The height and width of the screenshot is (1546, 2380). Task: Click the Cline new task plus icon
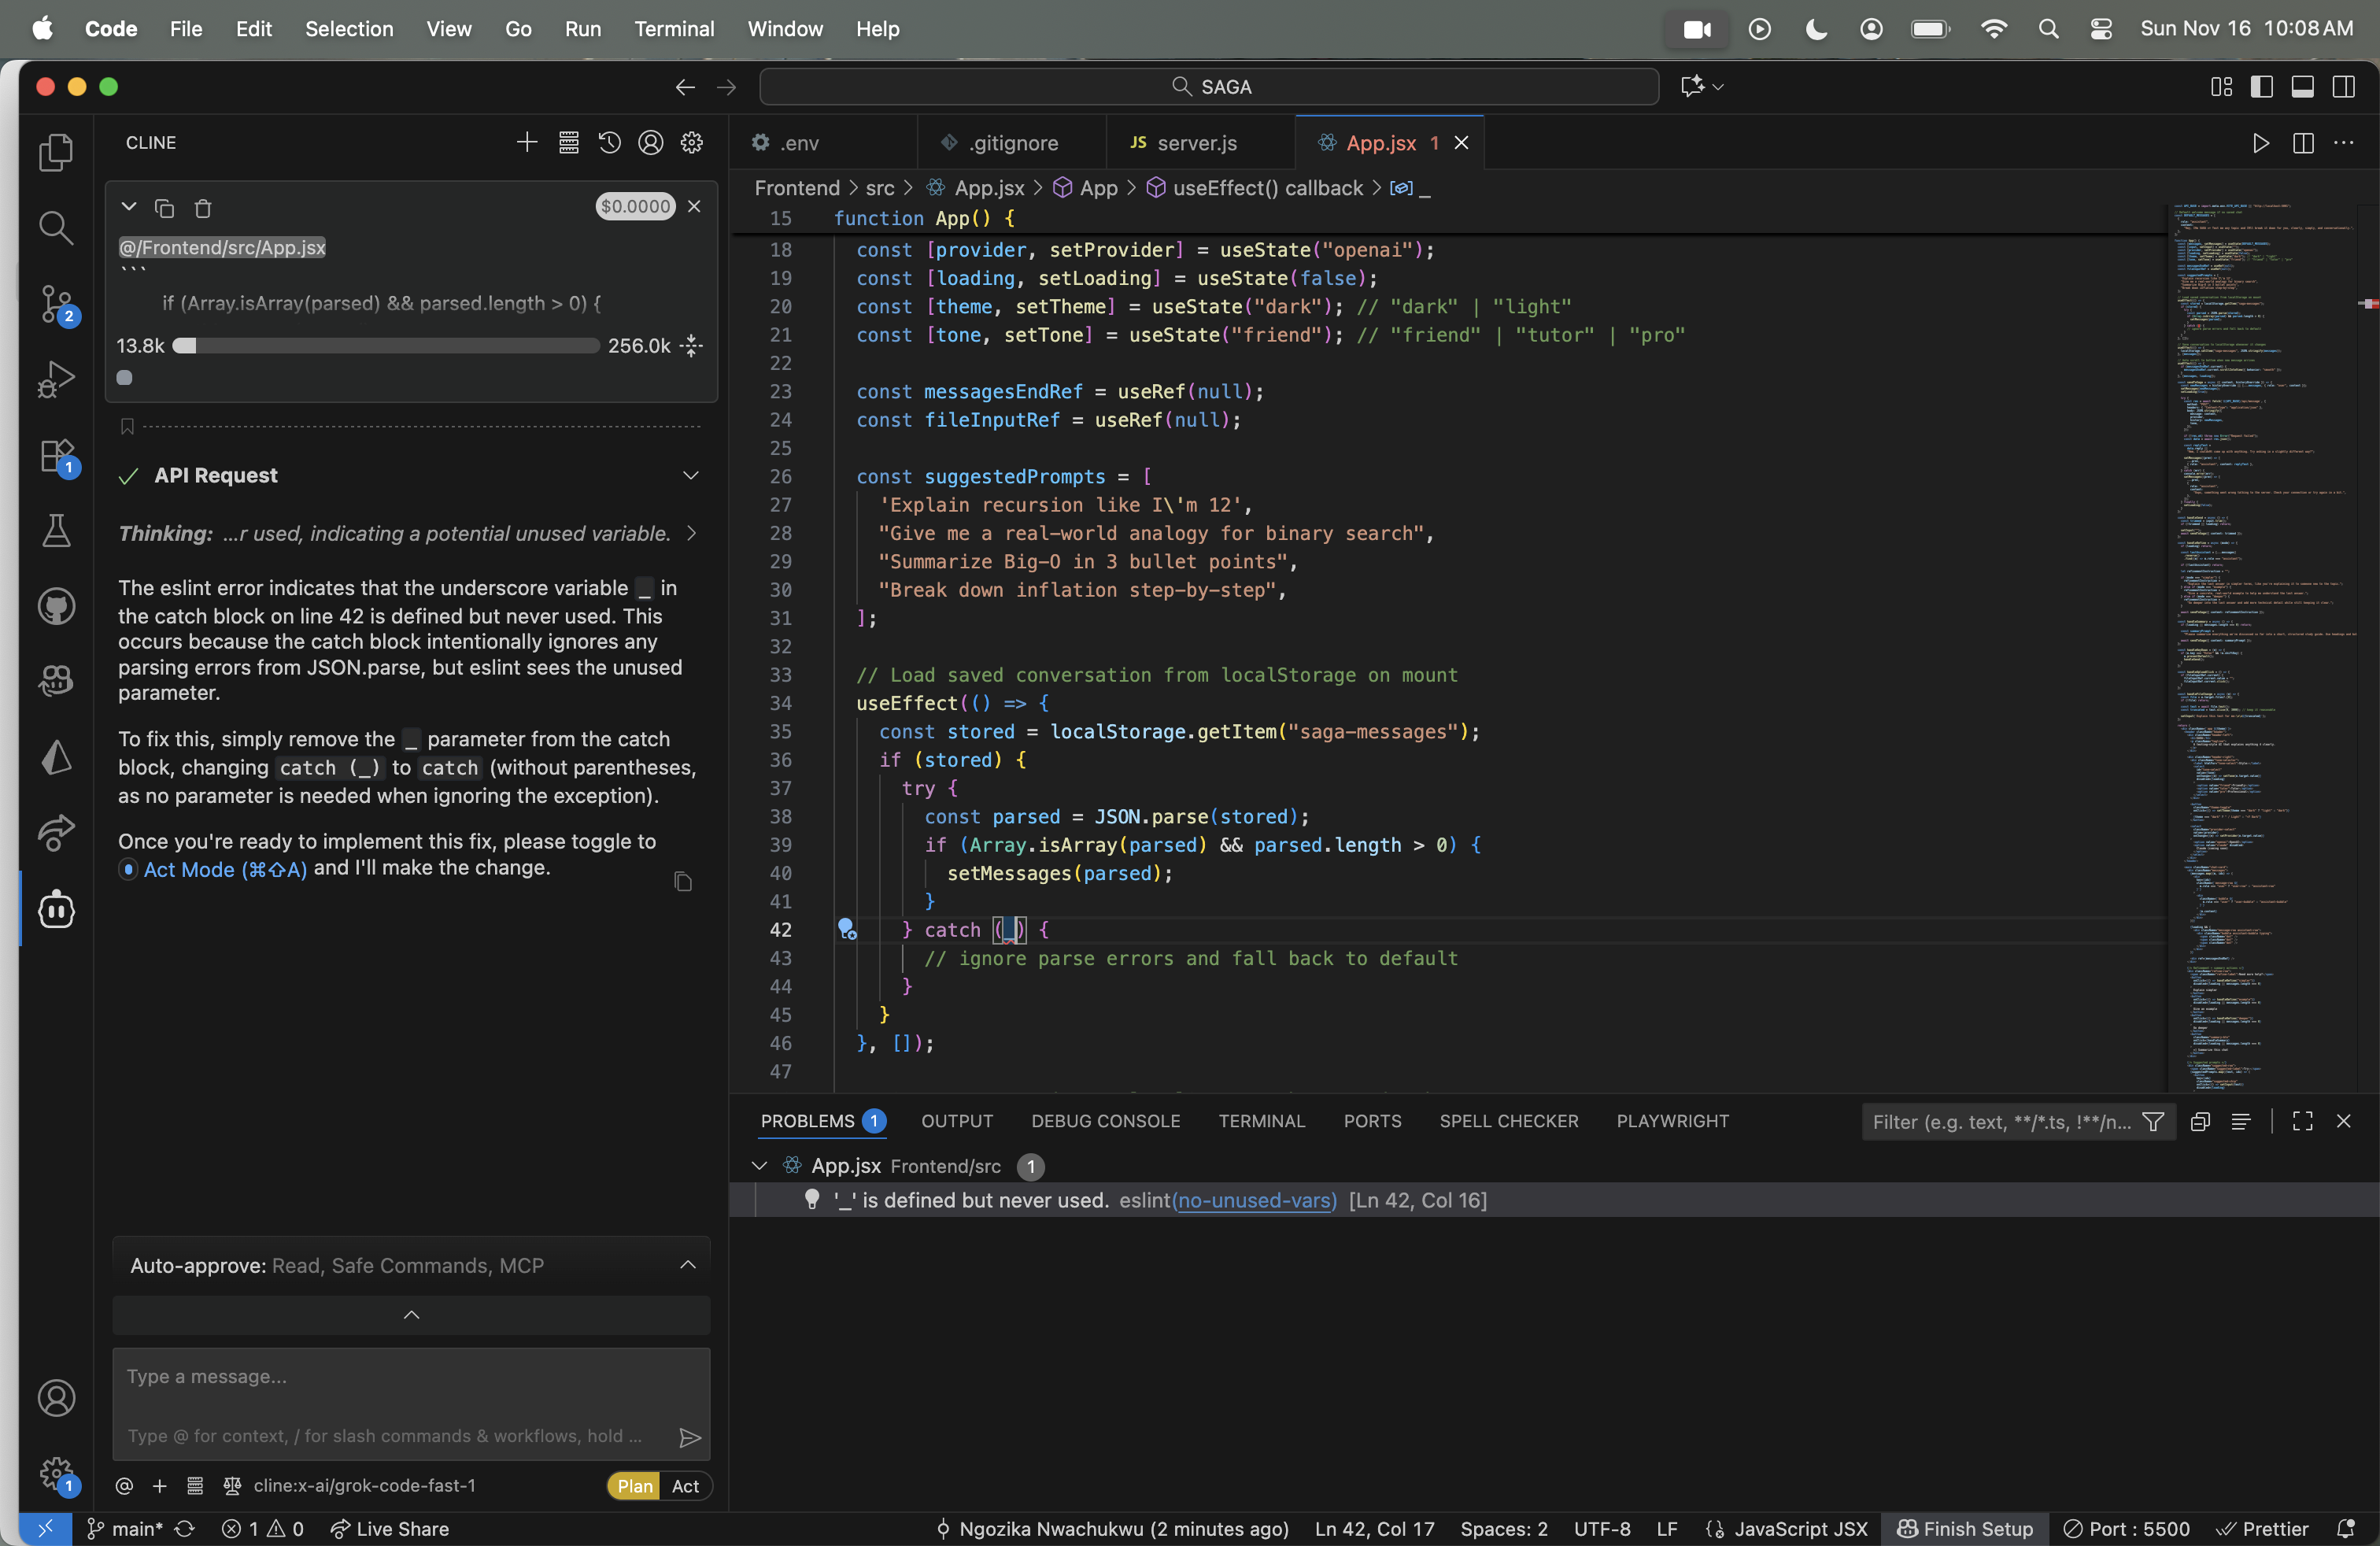coord(527,143)
